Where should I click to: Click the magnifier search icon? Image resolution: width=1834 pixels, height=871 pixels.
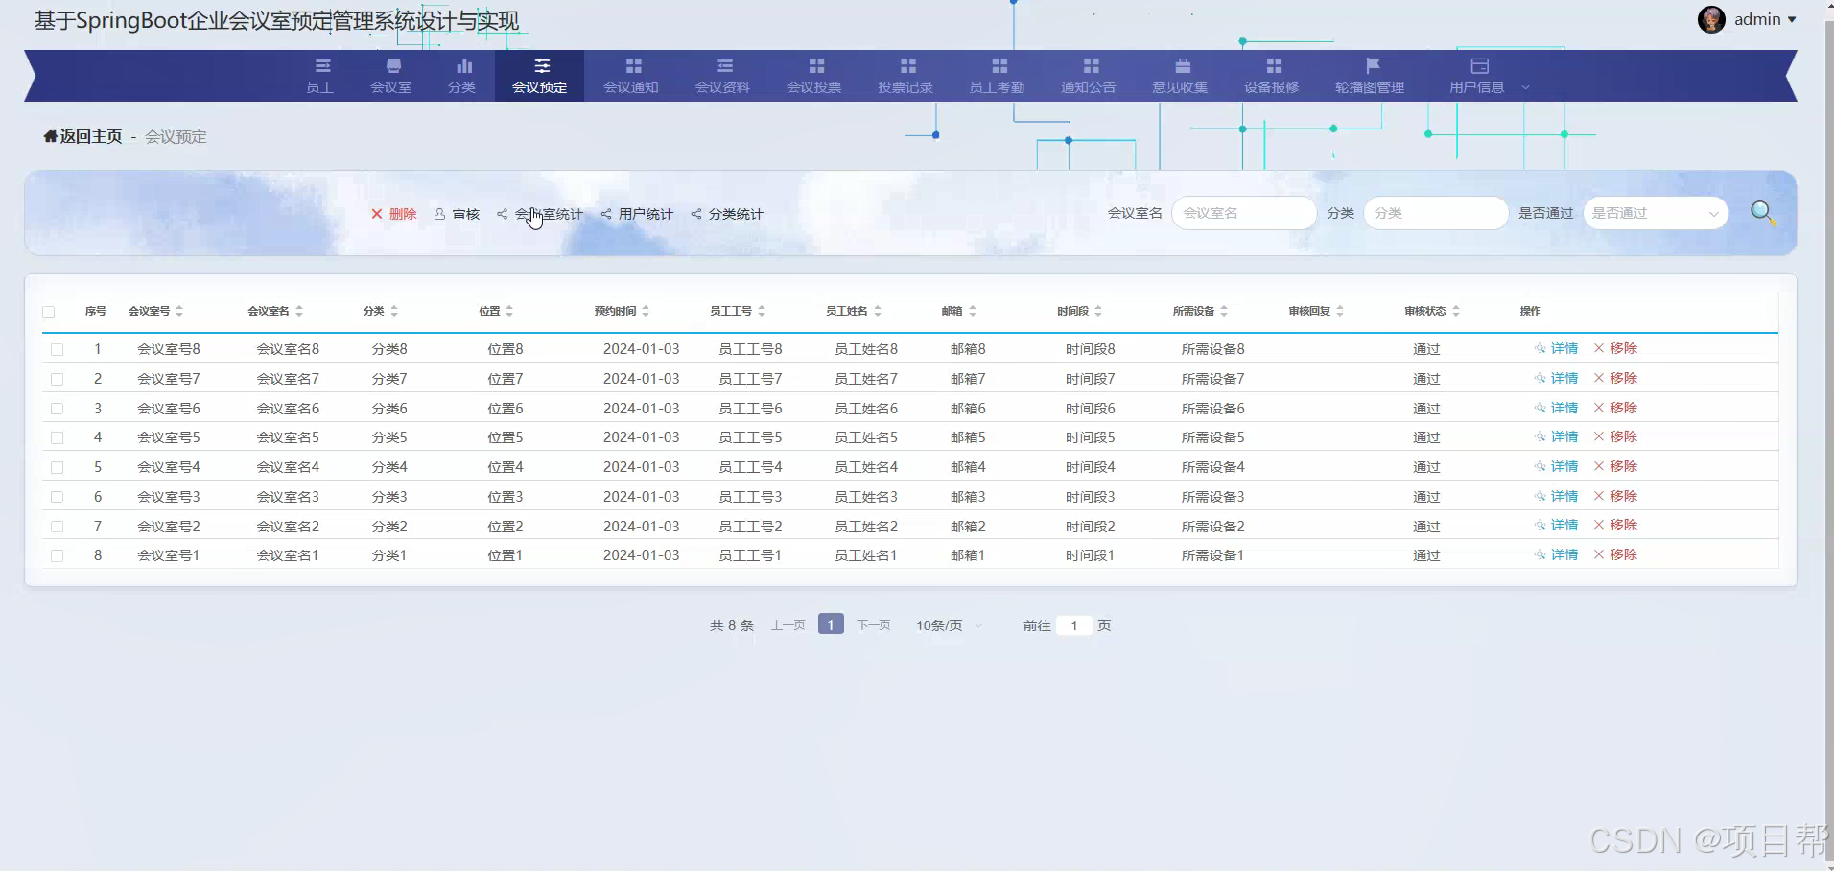click(1763, 213)
